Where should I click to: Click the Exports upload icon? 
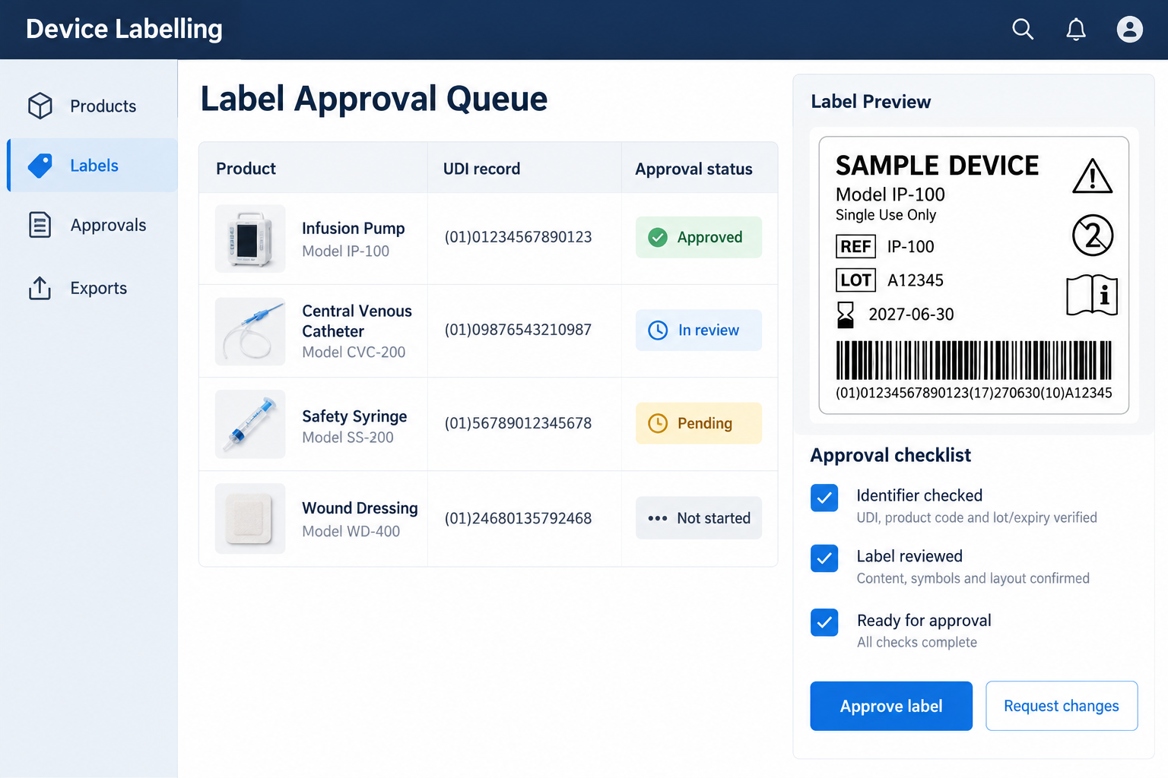pos(40,288)
